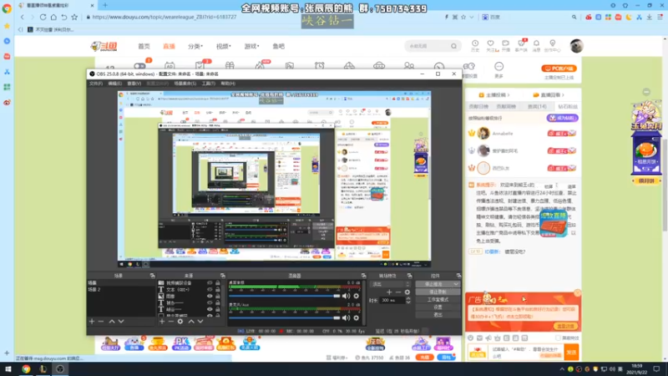
Task: Mute the Mic/Aux speaker icon
Action: coord(347,318)
